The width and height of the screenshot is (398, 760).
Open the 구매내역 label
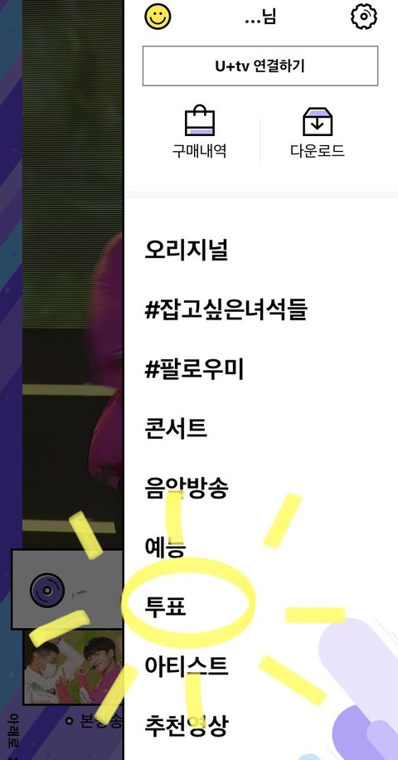(x=200, y=151)
